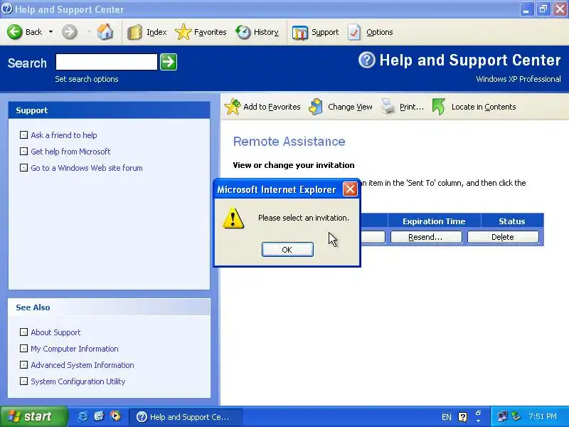
Task: Click the Options toolbar label
Action: pyautogui.click(x=380, y=32)
